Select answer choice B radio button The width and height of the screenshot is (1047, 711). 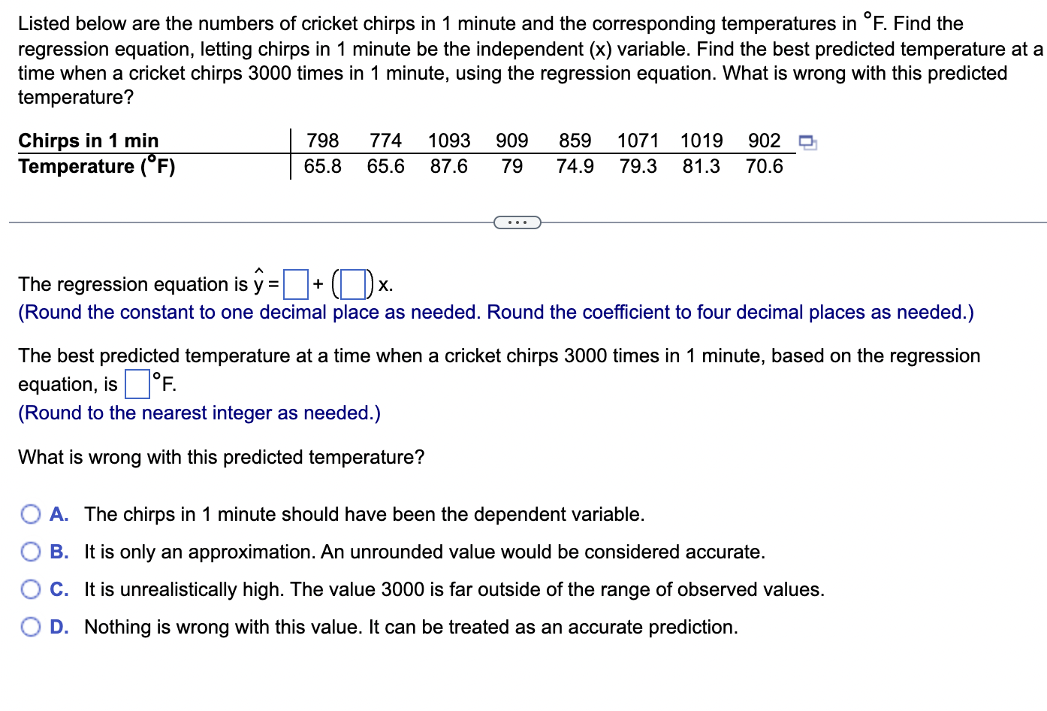(x=31, y=552)
